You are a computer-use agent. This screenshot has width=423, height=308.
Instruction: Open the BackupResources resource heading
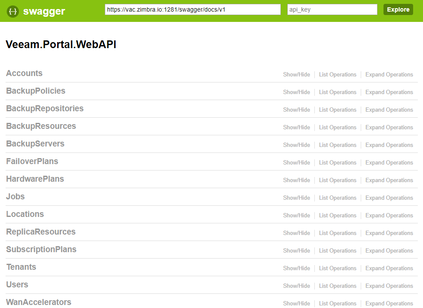click(x=41, y=126)
